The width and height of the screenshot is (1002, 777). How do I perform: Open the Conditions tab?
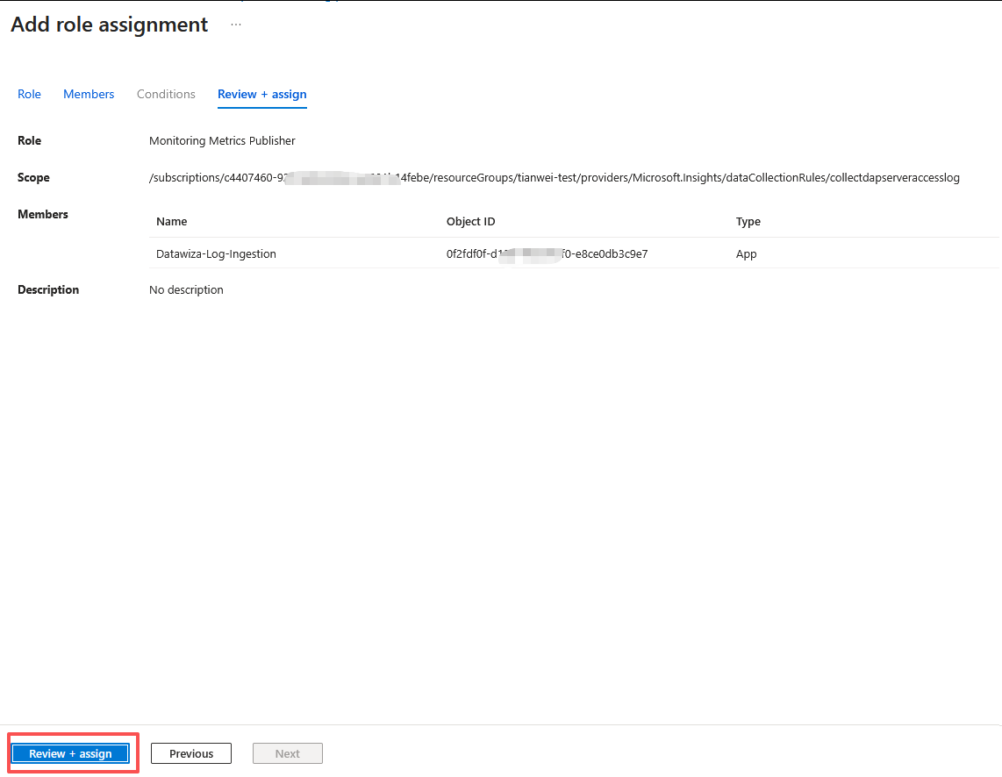click(x=166, y=94)
